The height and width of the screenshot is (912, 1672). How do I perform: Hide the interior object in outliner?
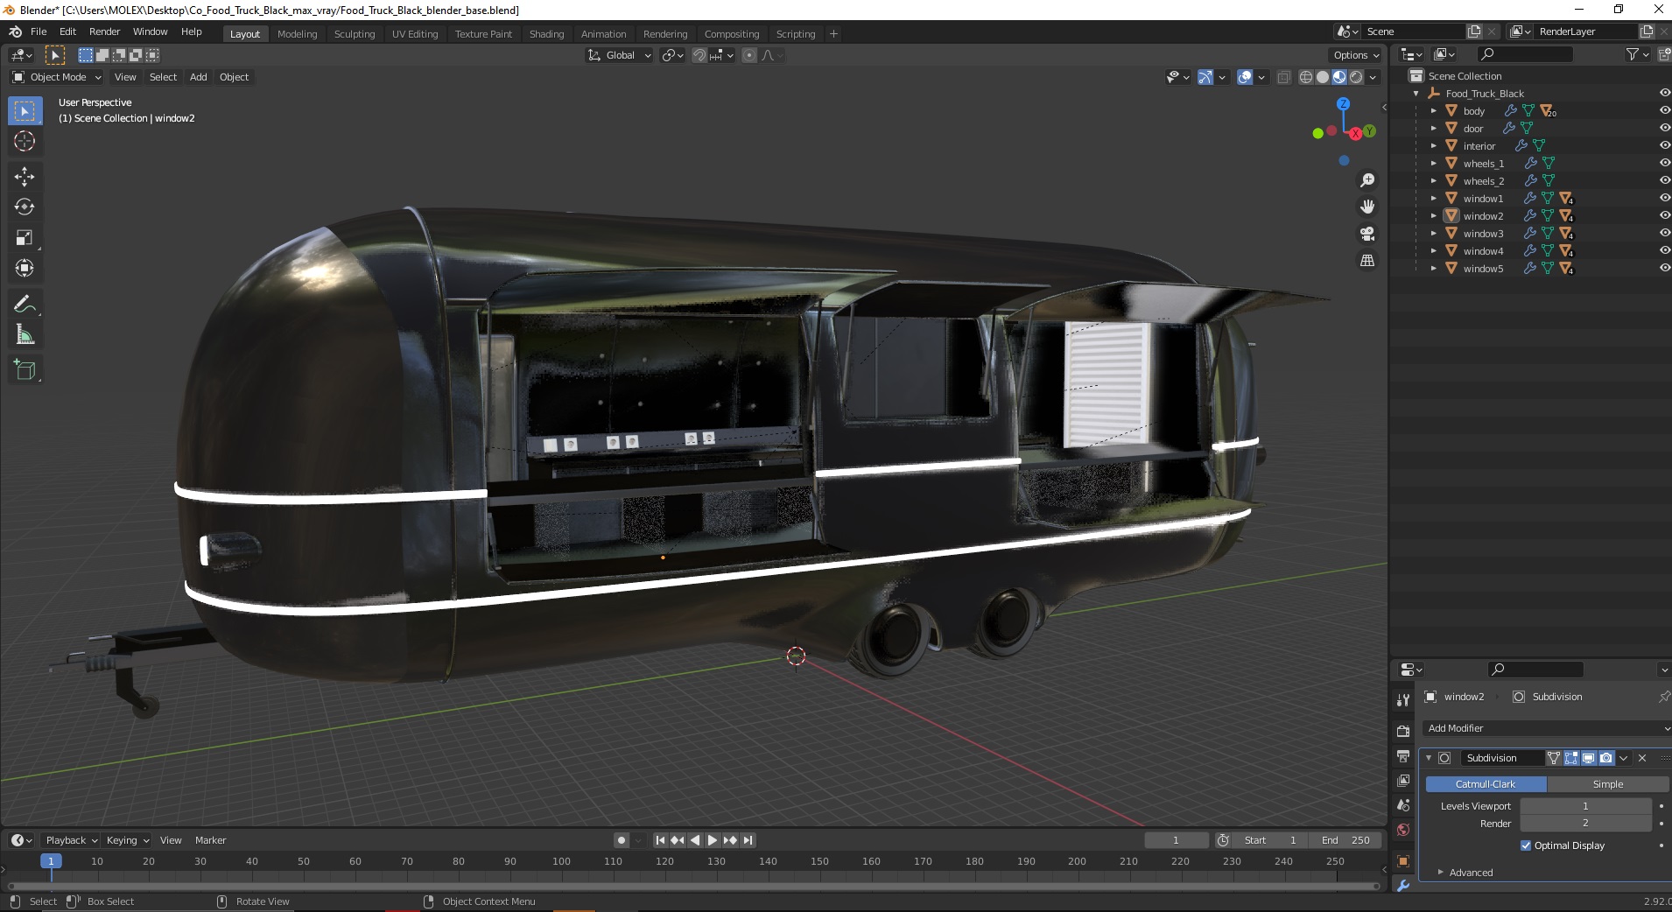pyautogui.click(x=1664, y=146)
